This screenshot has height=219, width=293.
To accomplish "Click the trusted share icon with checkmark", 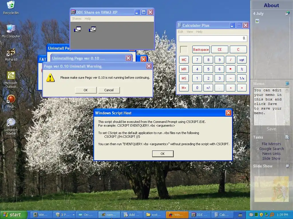I will click(x=92, y=29).
